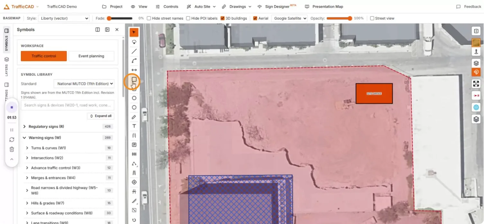Open the Drawings dropdown menu

[x=237, y=6]
